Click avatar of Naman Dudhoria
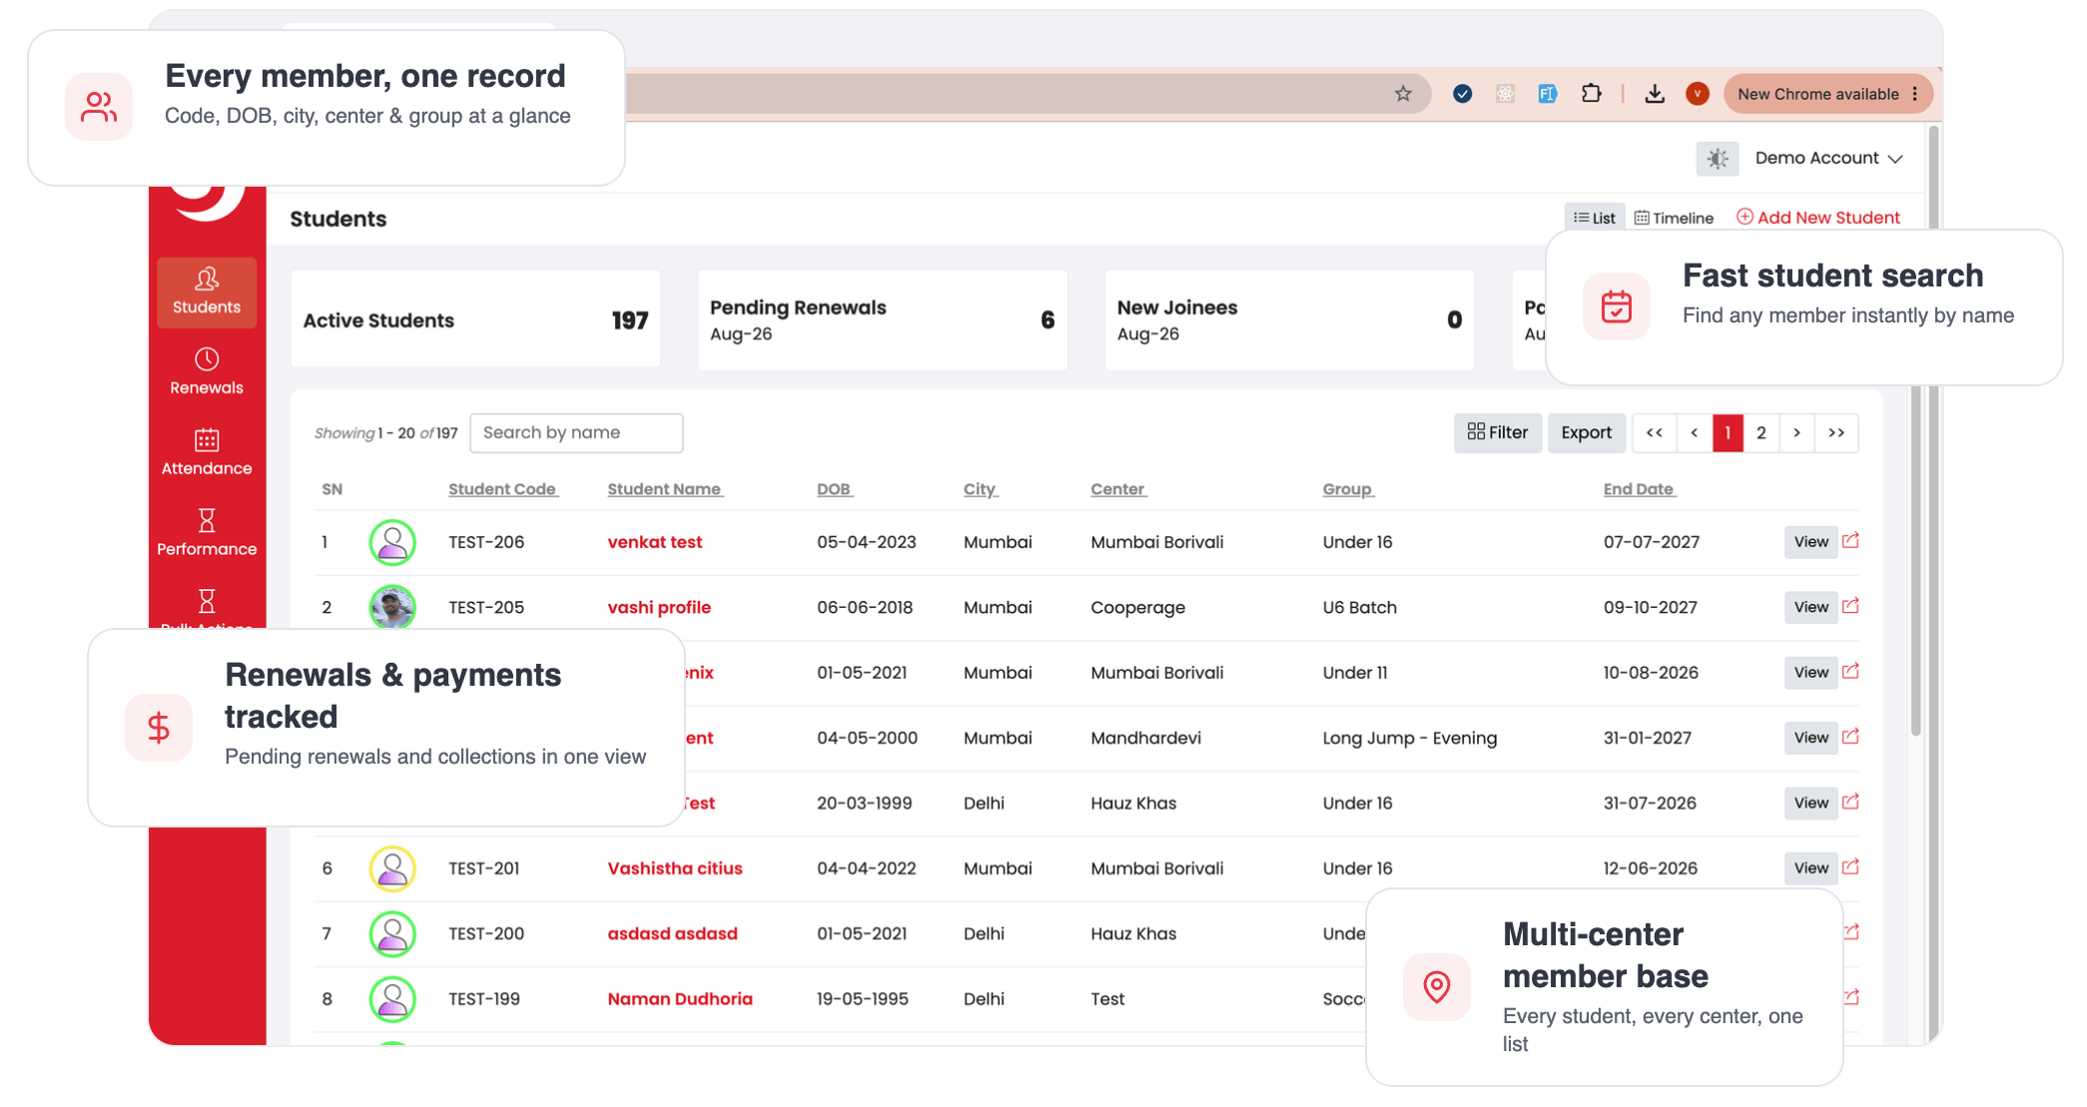 click(392, 999)
